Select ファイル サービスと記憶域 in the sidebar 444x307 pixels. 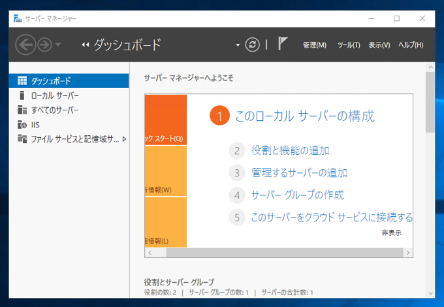69,139
